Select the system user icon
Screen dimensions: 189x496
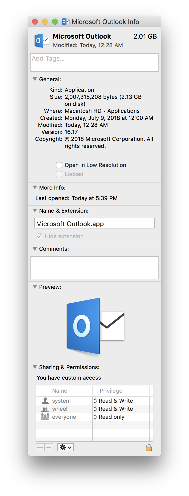(x=45, y=400)
